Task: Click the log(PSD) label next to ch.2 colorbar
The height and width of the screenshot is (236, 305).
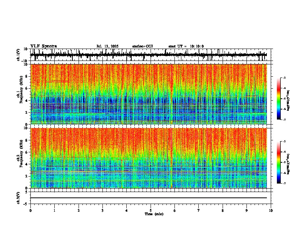Action: (x=288, y=164)
